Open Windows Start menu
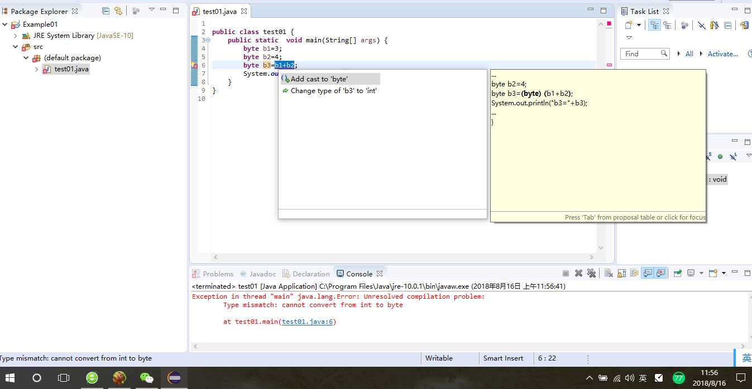752x389 pixels. click(10, 378)
